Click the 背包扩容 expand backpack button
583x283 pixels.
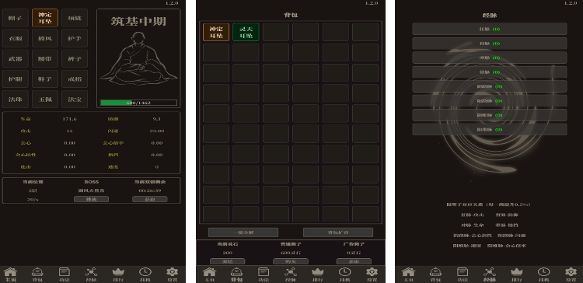338,232
